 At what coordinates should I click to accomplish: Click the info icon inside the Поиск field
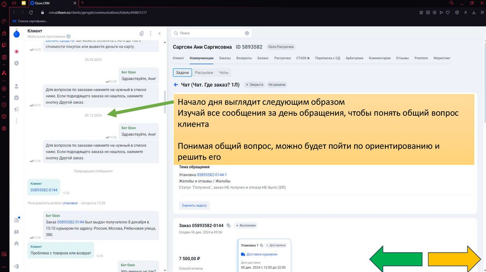[247, 33]
